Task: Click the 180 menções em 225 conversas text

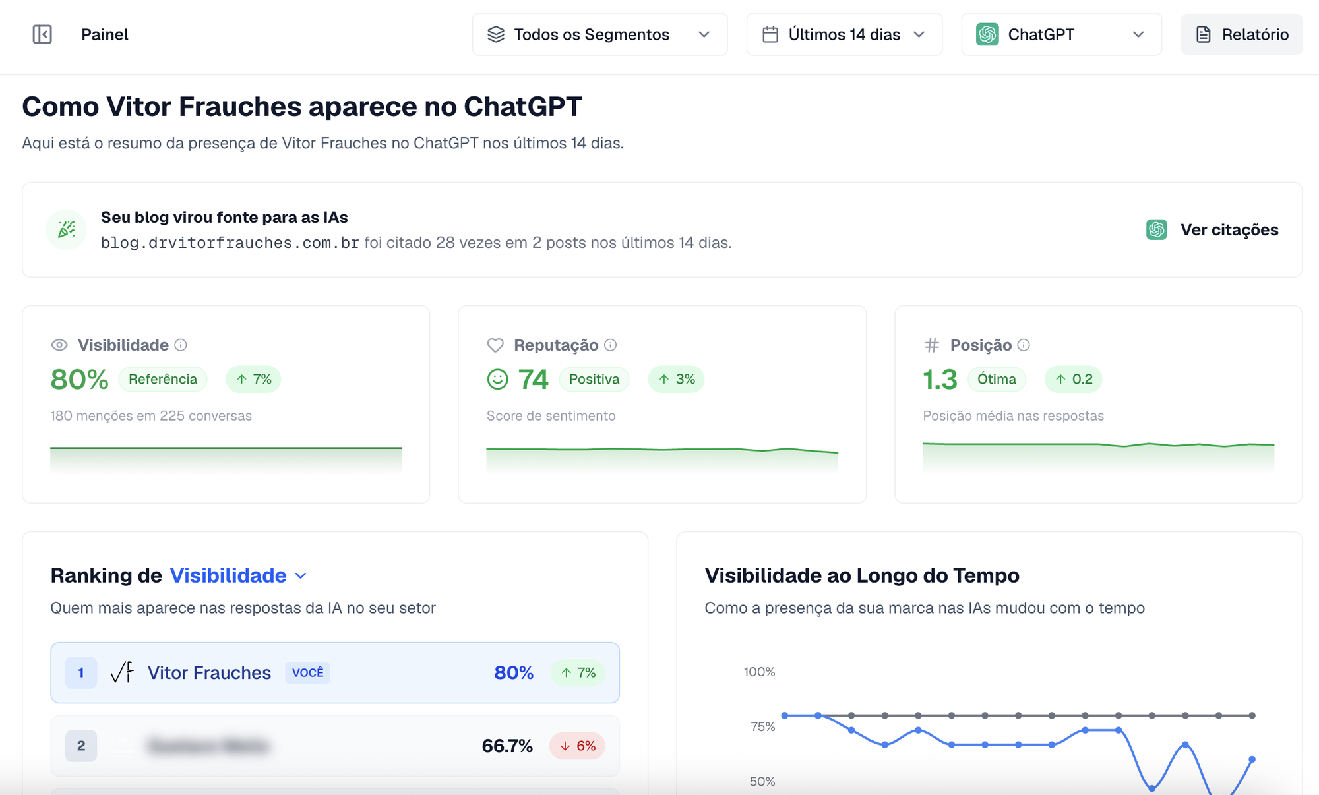Action: click(151, 415)
